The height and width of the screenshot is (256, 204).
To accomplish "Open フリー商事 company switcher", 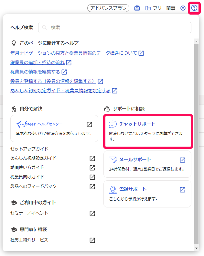I will tap(160, 8).
